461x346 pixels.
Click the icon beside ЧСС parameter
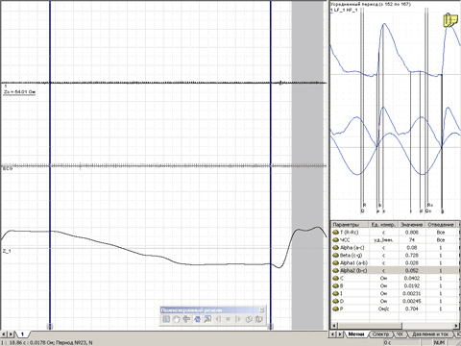click(336, 240)
